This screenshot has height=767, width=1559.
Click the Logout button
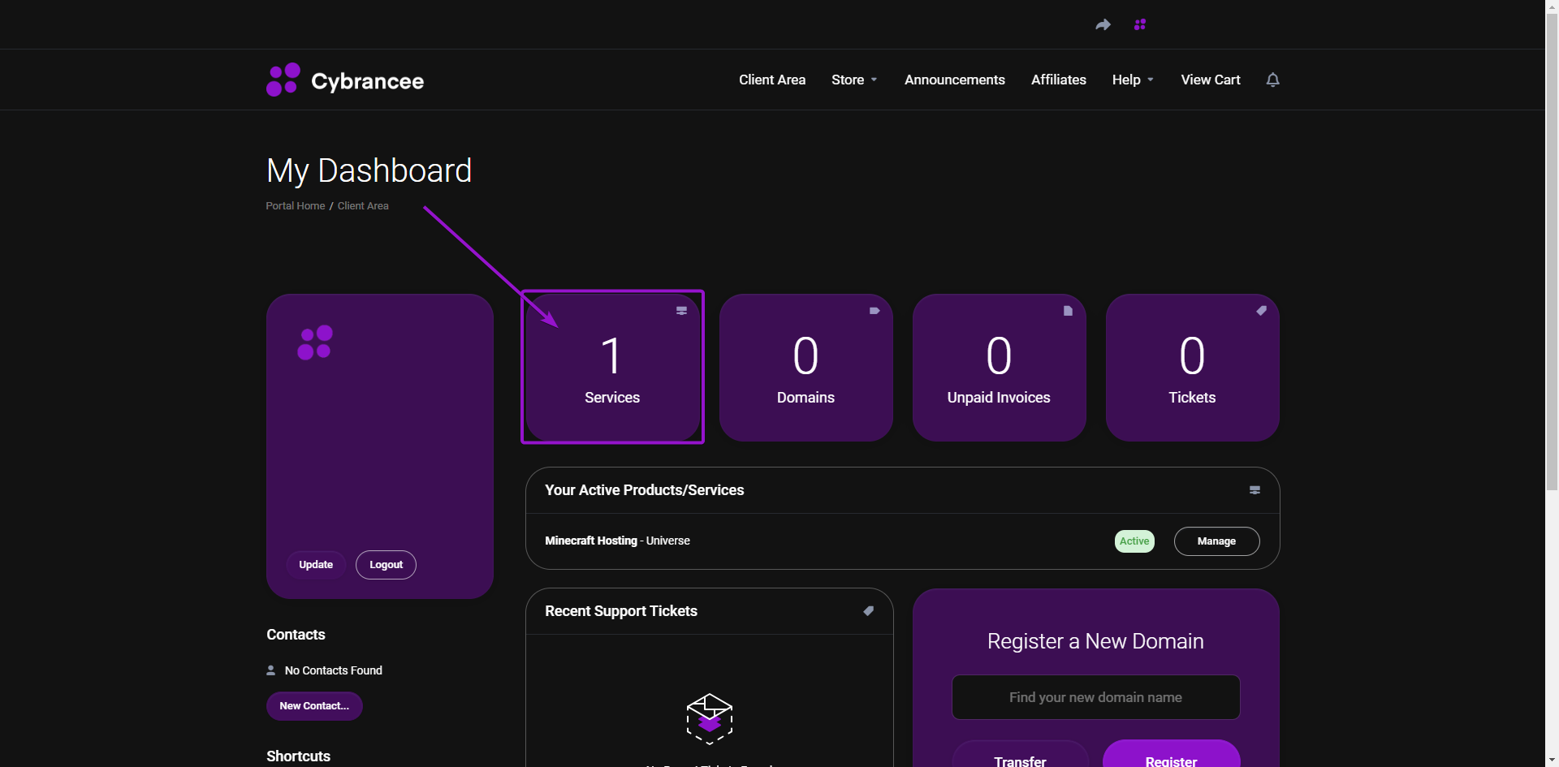point(386,565)
